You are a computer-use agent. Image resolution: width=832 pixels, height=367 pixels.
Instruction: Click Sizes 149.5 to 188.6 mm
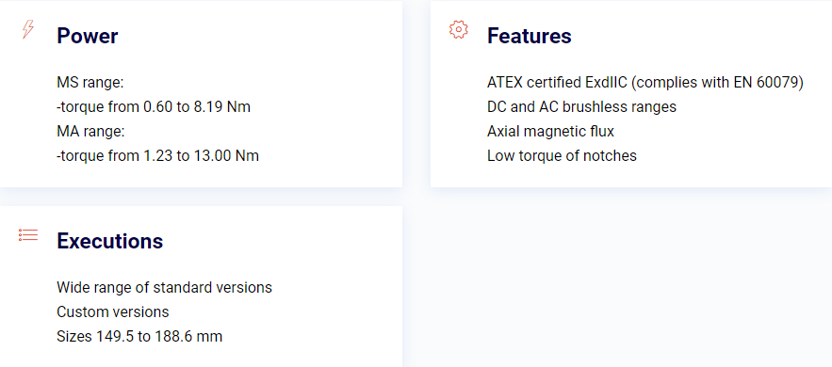[139, 336]
